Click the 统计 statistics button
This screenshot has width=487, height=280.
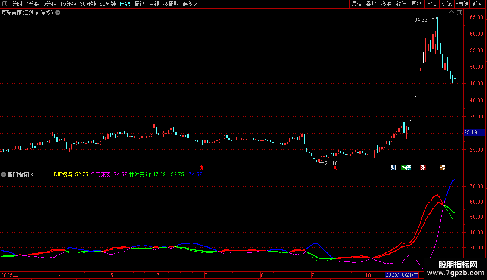[x=401, y=4]
